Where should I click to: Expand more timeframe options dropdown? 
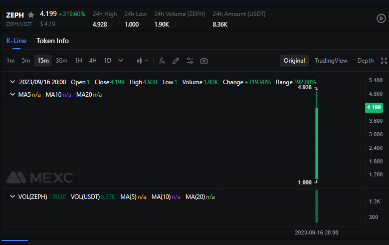point(121,61)
